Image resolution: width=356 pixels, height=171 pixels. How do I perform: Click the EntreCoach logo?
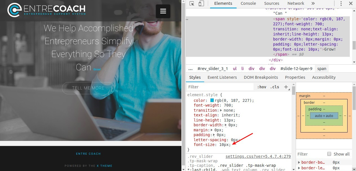click(x=46, y=10)
